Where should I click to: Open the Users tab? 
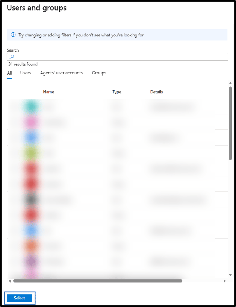click(x=26, y=73)
